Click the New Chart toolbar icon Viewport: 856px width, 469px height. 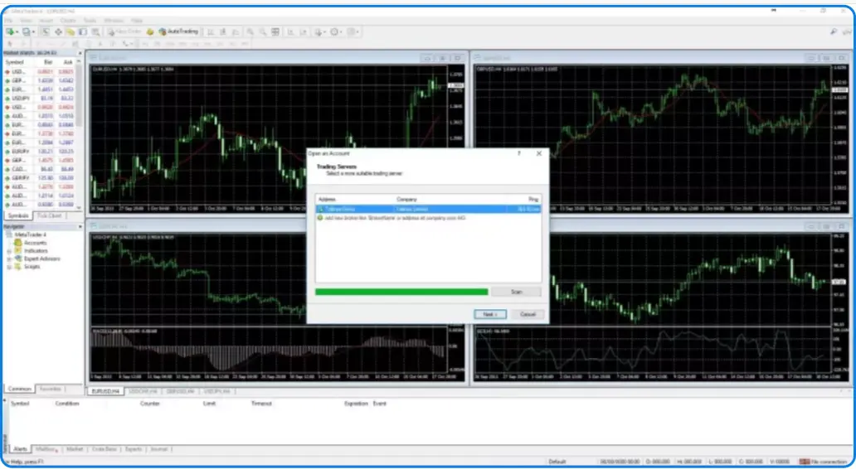point(10,32)
